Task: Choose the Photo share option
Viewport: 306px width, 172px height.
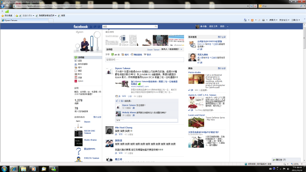Action: tap(125, 54)
